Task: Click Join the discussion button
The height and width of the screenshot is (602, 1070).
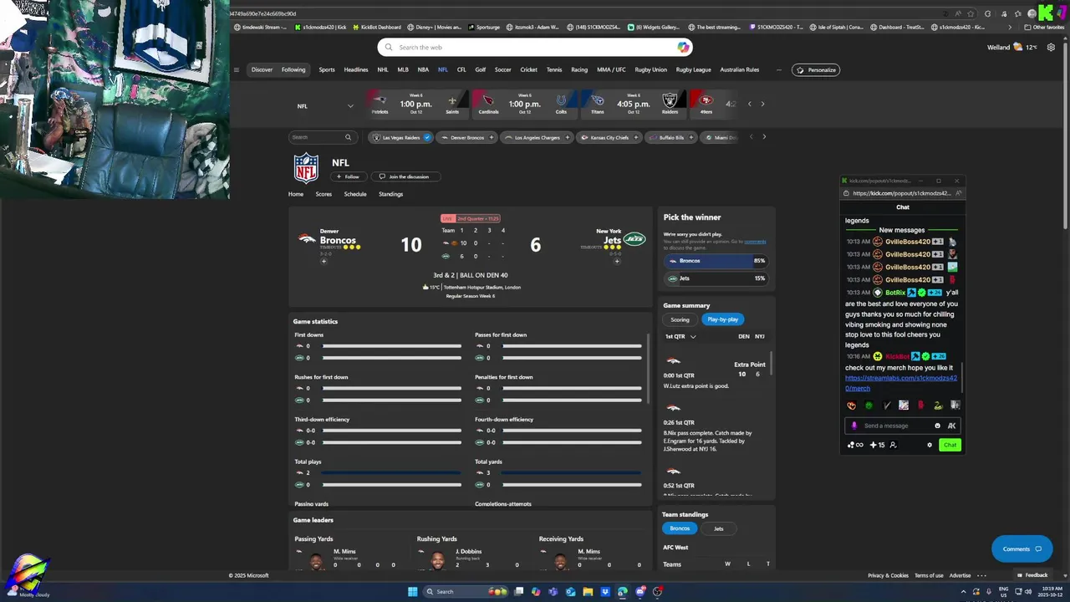Action: 405,176
